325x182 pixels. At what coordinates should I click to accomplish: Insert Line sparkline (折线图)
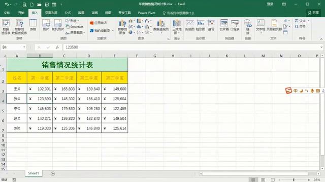[x=189, y=25]
